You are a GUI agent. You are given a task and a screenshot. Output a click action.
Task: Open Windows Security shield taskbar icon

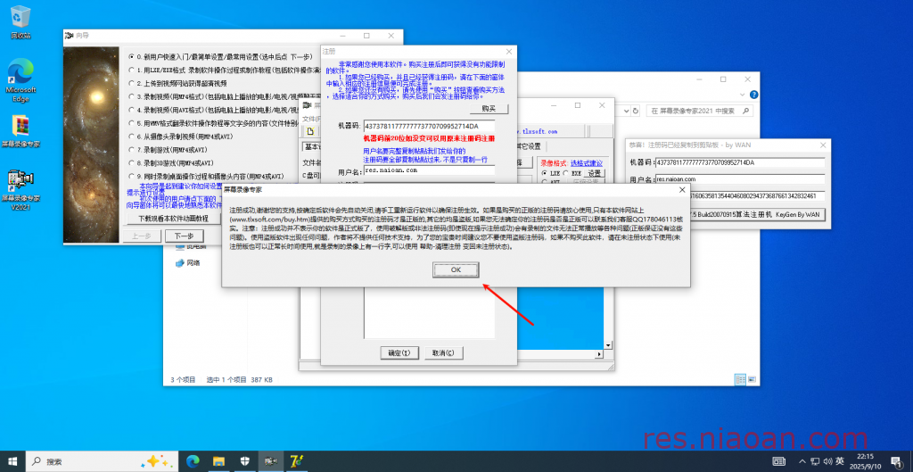244,461
